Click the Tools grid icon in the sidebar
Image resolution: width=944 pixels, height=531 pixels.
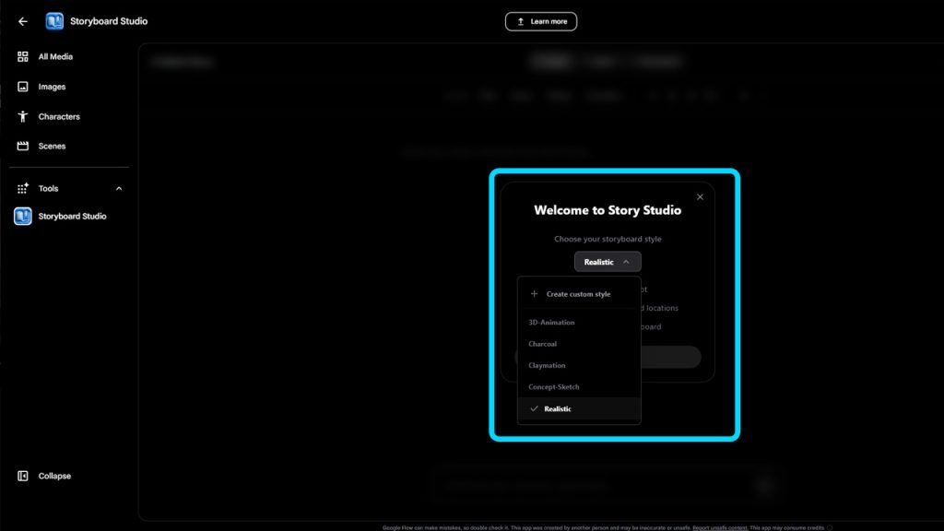(23, 188)
